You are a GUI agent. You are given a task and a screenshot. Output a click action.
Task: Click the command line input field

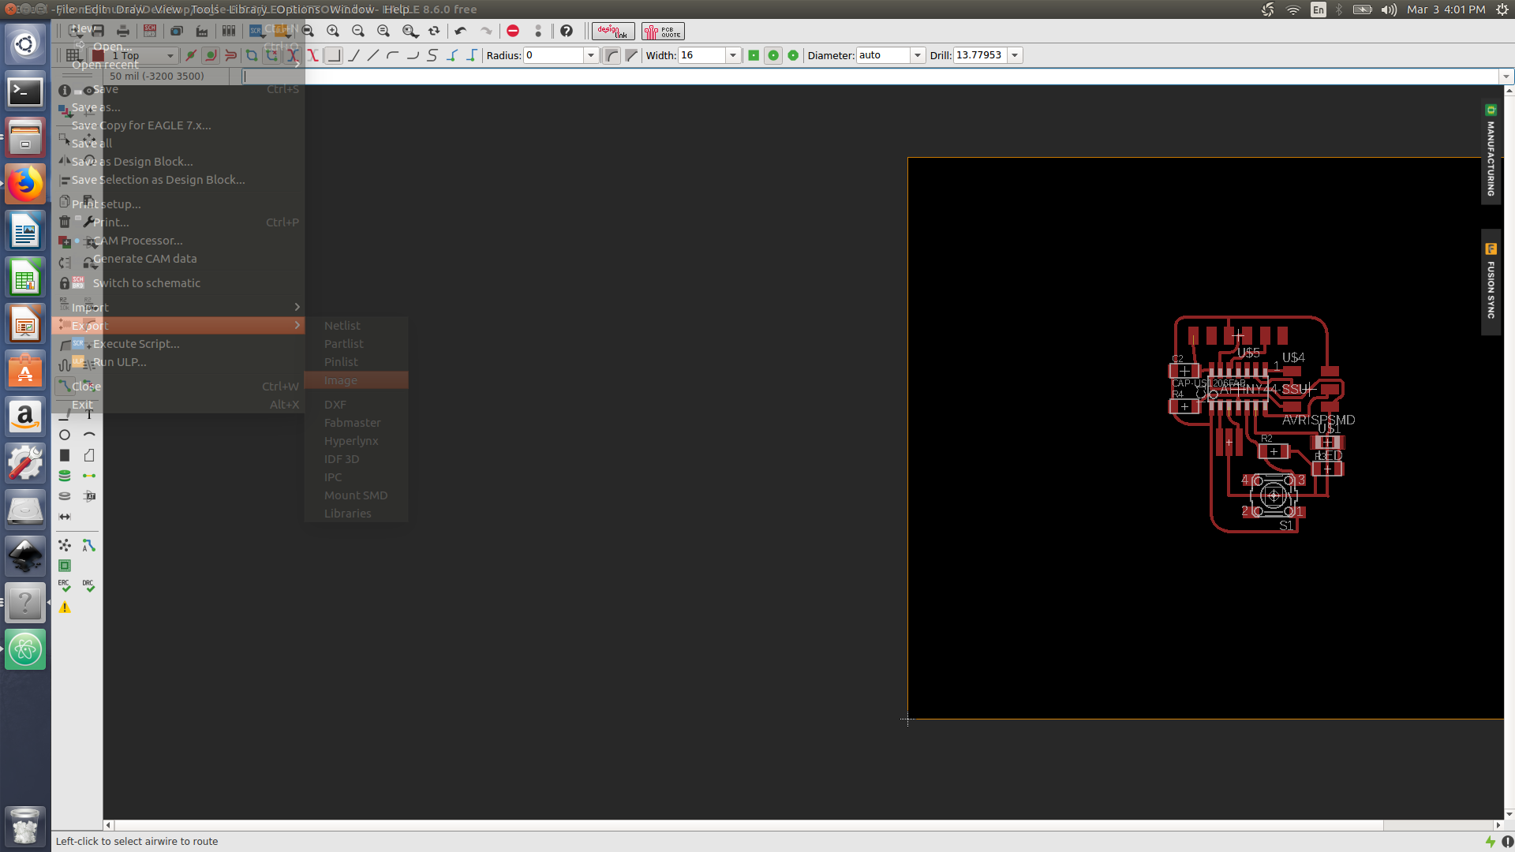(871, 77)
